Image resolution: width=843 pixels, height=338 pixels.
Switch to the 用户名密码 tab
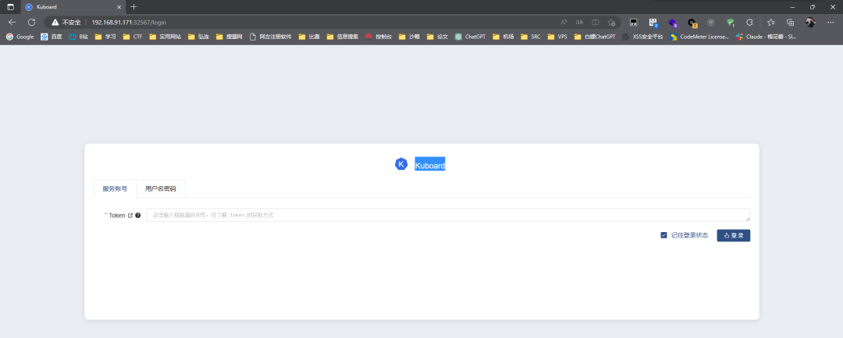(160, 188)
